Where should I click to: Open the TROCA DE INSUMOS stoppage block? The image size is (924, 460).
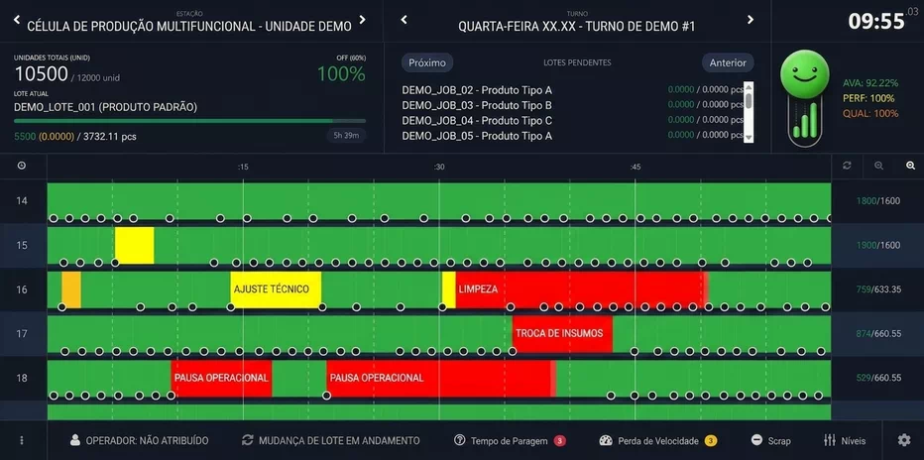[x=562, y=333]
